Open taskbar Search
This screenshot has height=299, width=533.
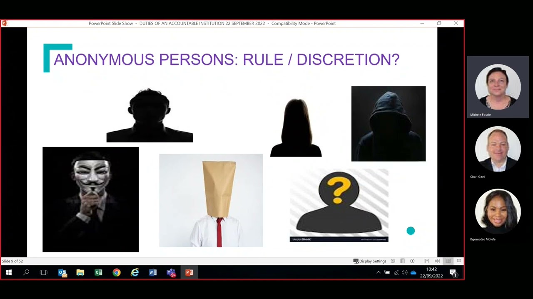[x=26, y=272]
